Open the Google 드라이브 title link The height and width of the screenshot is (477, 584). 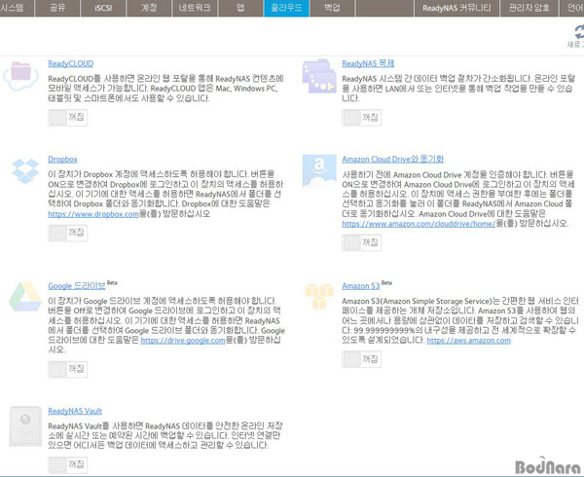[77, 286]
